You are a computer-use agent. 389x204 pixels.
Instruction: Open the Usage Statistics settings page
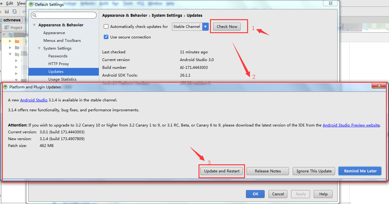pos(62,79)
